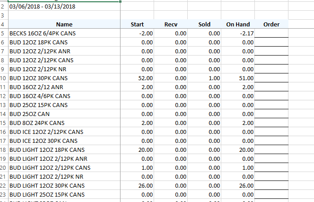Select the 26.00 Start value for BUD LIGHT 30PK
This screenshot has height=202, width=314.
tap(137, 185)
